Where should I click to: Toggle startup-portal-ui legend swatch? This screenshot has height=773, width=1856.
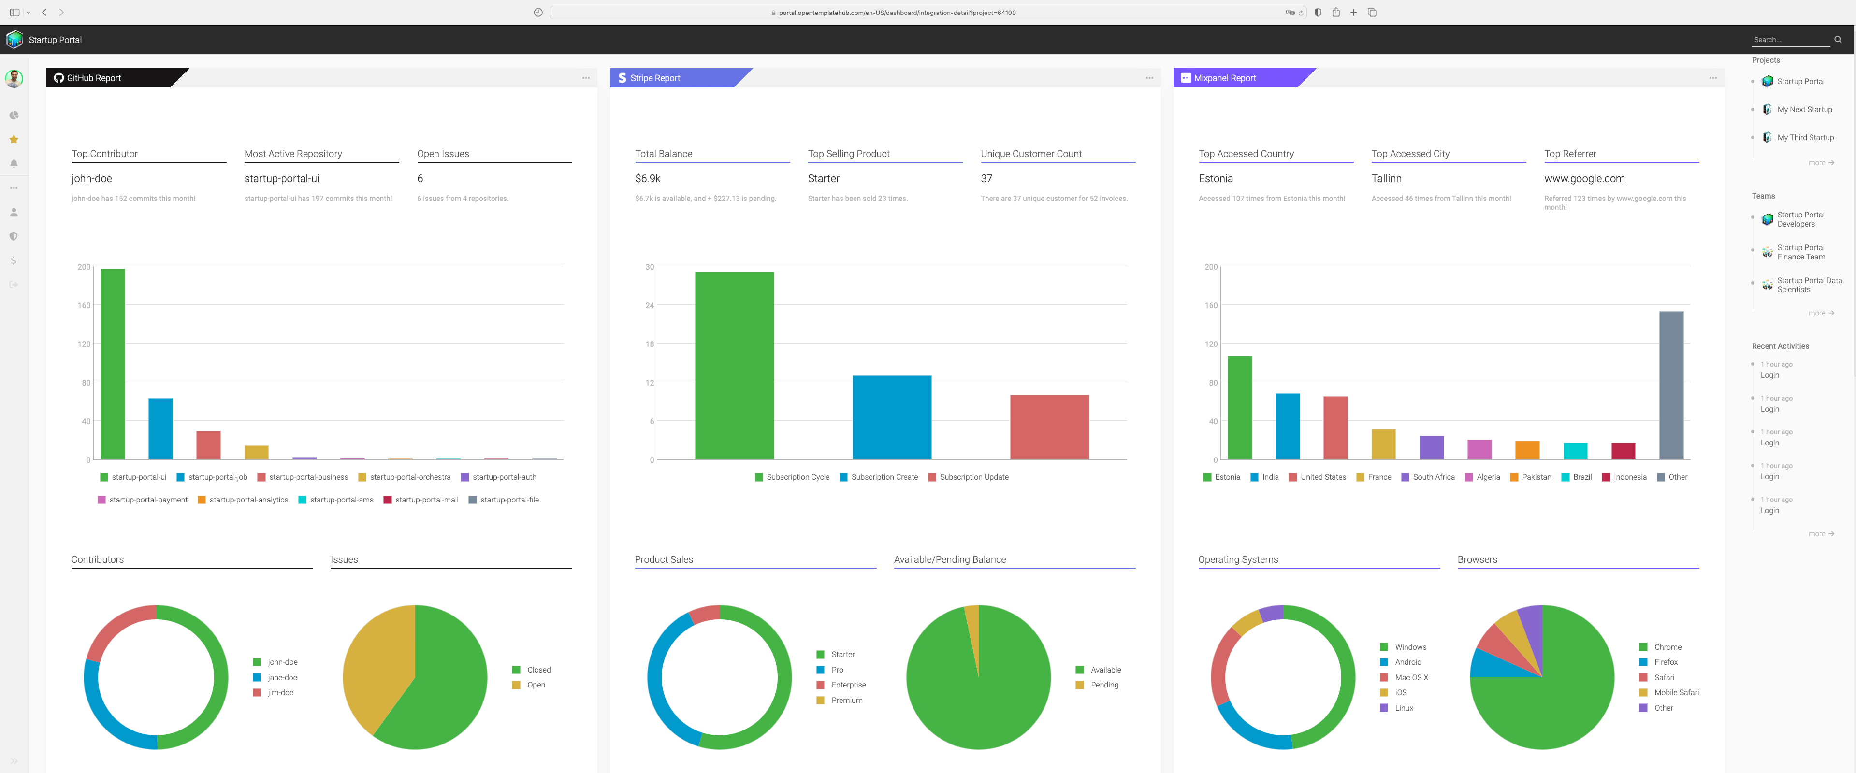(x=104, y=477)
